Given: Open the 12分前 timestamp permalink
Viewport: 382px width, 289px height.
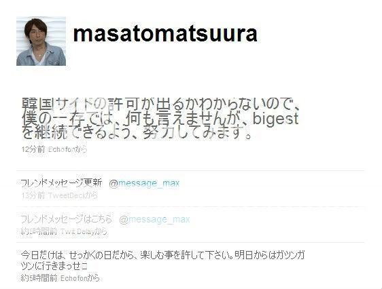Looking at the screenshot, I should tap(33, 149).
